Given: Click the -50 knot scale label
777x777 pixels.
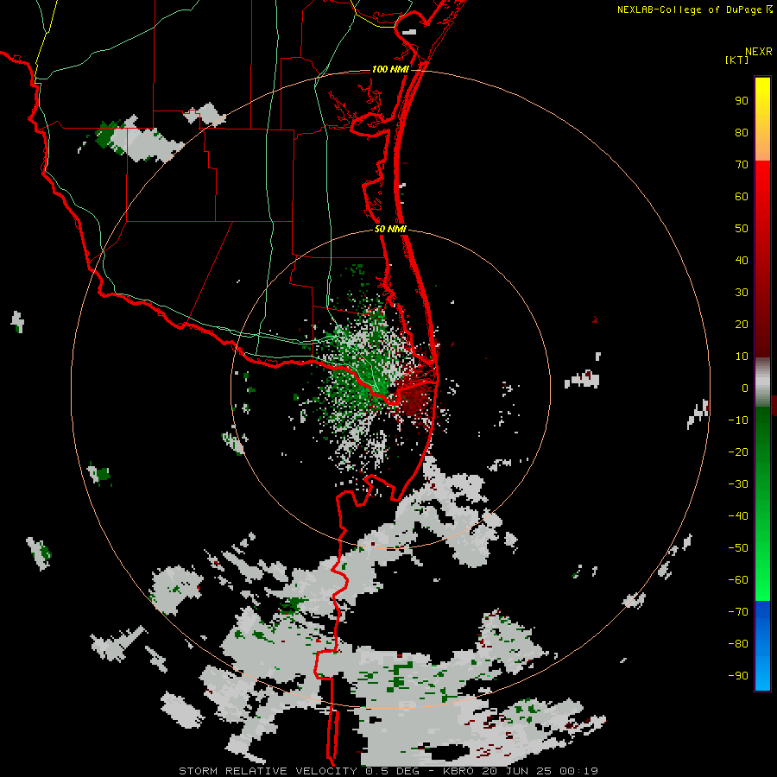Looking at the screenshot, I should tap(738, 548).
